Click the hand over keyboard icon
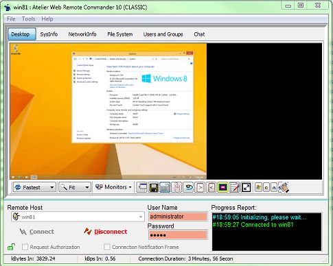Screen dimensions: 333x266 [284, 187]
